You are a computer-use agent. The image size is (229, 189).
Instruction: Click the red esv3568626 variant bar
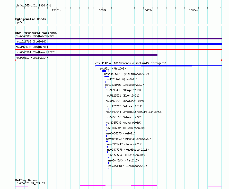pyautogui.click(x=118, y=49)
